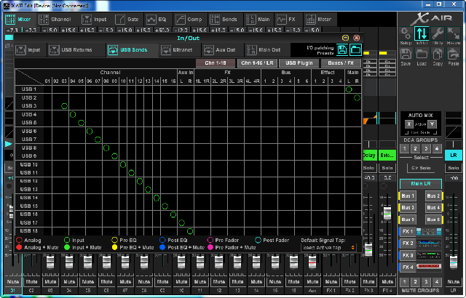This screenshot has width=466, height=298.
Task: Open the Comp tab
Action: click(189, 20)
